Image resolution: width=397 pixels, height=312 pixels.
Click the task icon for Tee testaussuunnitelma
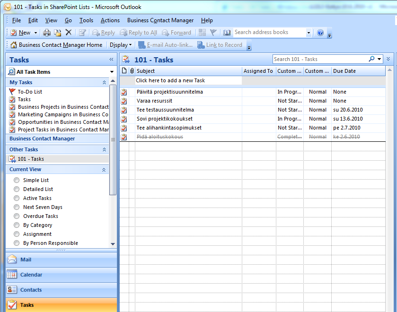(x=124, y=110)
